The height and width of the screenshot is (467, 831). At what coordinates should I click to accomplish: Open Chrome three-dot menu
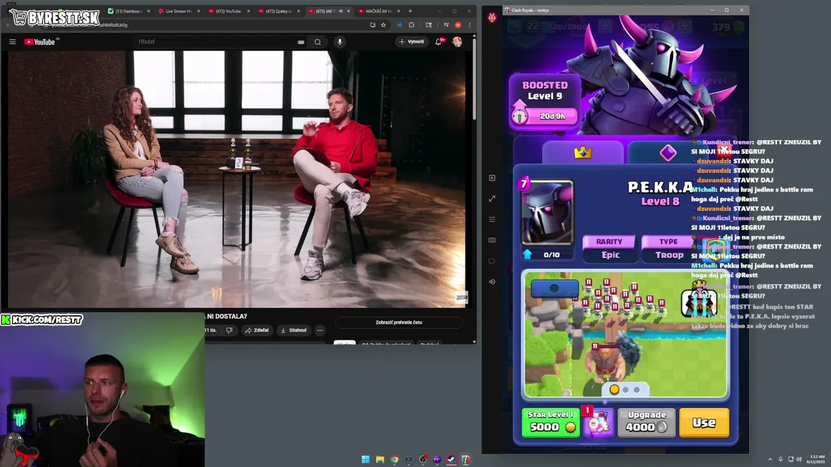pyautogui.click(x=469, y=25)
